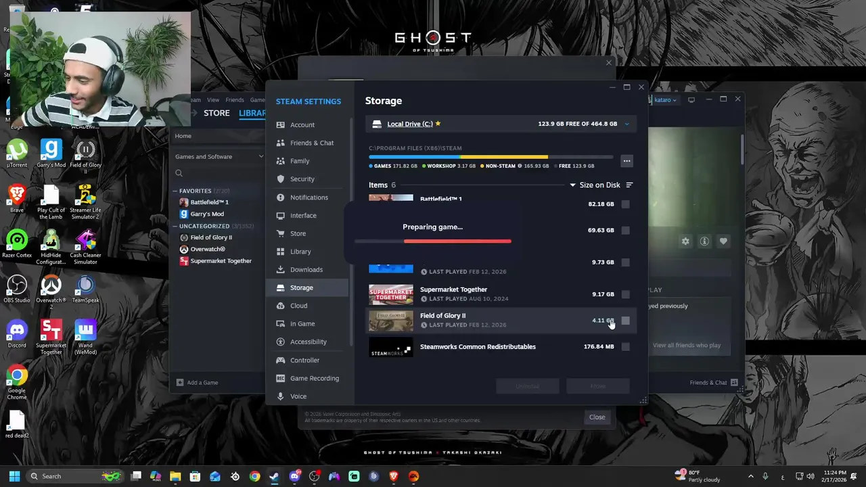Viewport: 866px width, 487px height.
Task: Check the Field of Glory II storage checkbox
Action: pyautogui.click(x=625, y=321)
